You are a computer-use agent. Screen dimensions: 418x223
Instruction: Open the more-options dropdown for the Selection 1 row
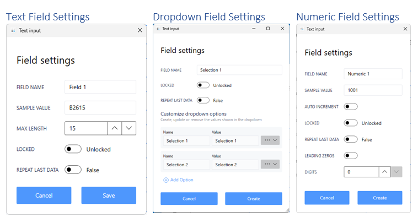270,141
